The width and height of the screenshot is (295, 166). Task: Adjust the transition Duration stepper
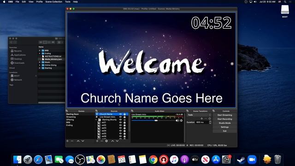pos(210,122)
